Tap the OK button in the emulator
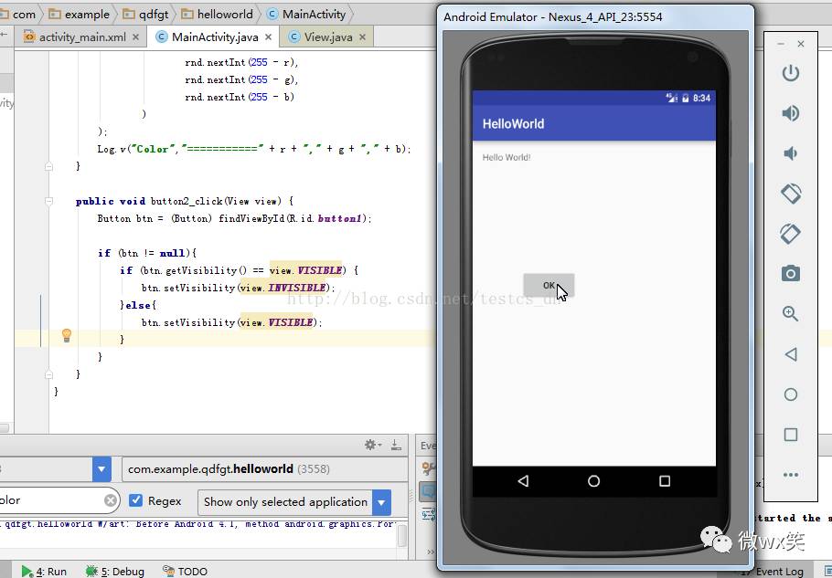The height and width of the screenshot is (578, 832). coord(549,286)
